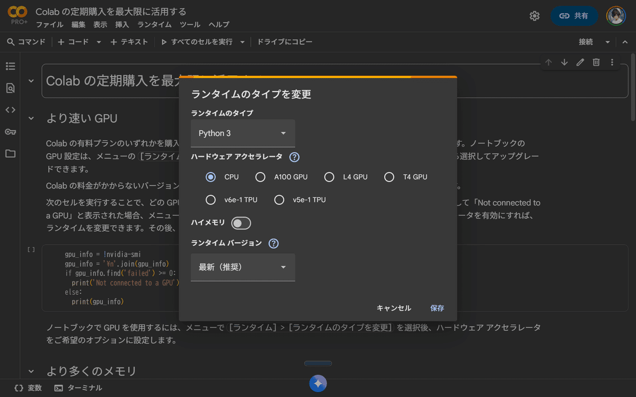636x397 pixels.
Task: Add a コード cell
Action: coord(73,42)
